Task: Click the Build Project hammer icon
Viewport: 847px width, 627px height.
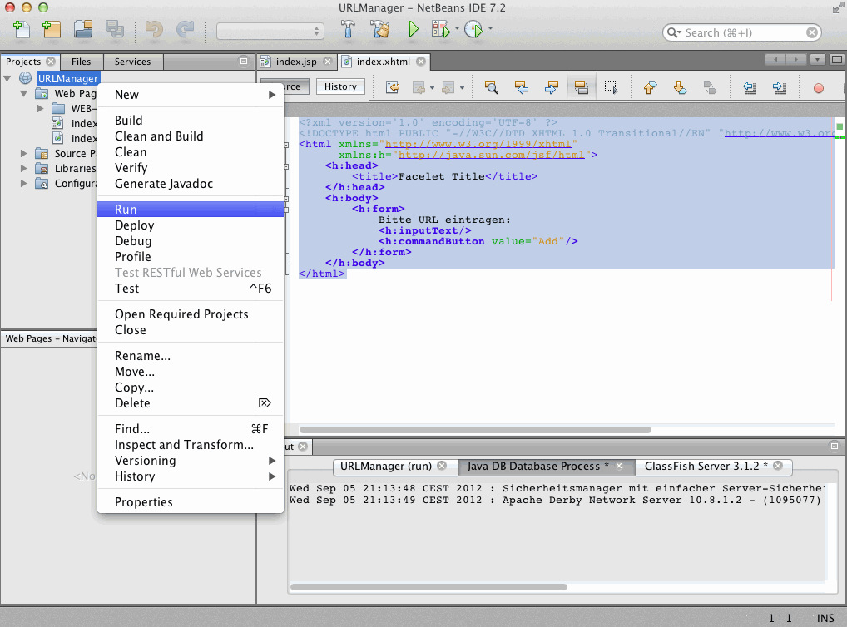Action: (349, 31)
